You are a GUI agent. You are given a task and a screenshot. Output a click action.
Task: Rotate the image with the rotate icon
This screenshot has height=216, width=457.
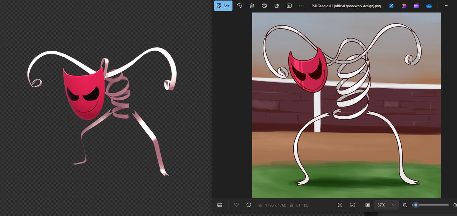tap(240, 6)
